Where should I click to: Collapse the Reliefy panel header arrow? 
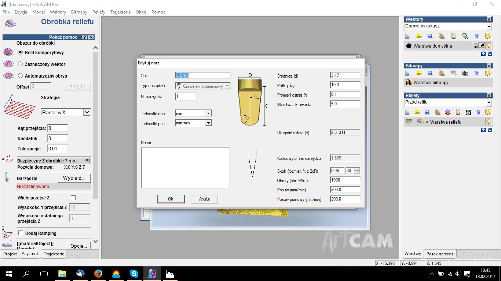pyautogui.click(x=489, y=95)
